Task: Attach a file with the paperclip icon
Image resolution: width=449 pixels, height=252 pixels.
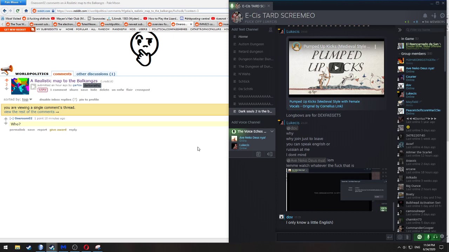Action: (407, 237)
